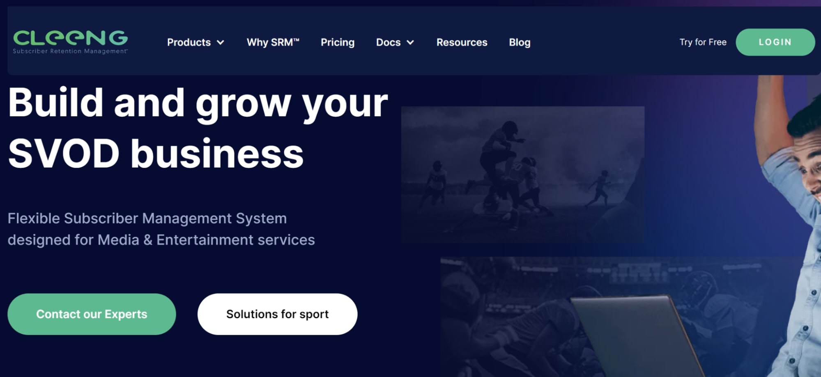Open the Products menu
This screenshot has height=377, width=821.
coord(195,42)
